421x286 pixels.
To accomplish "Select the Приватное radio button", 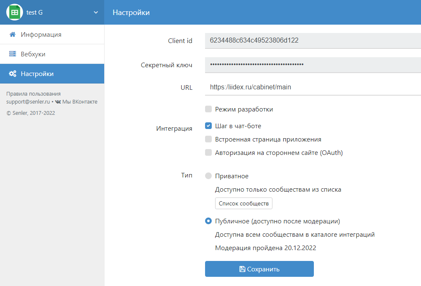I will coord(208,176).
